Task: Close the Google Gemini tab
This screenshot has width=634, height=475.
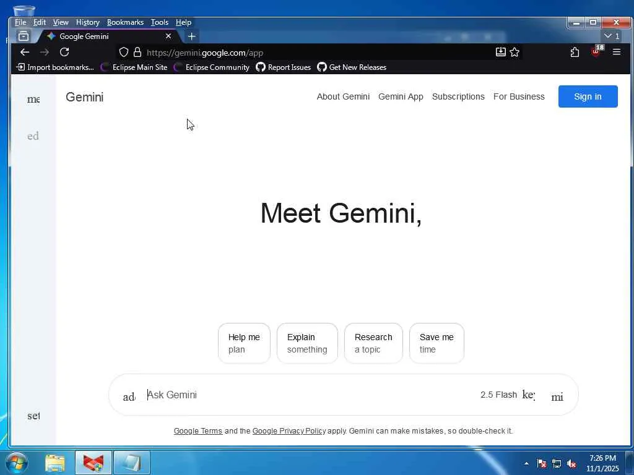Action: tap(168, 36)
